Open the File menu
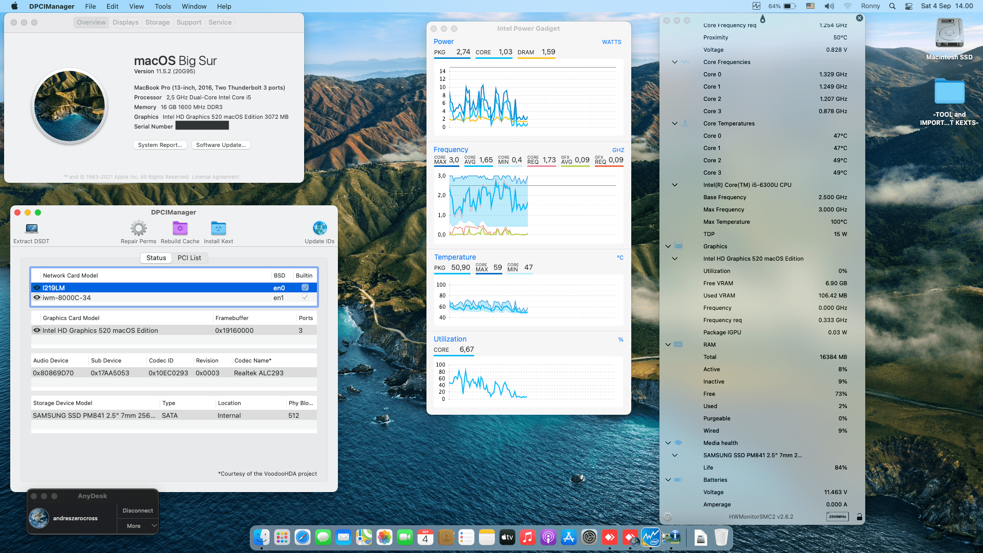This screenshot has height=553, width=983. tap(90, 6)
